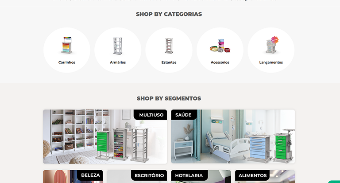Screen dimensions: 340x183
Task: Click the Estantes label text
Action: [169, 62]
